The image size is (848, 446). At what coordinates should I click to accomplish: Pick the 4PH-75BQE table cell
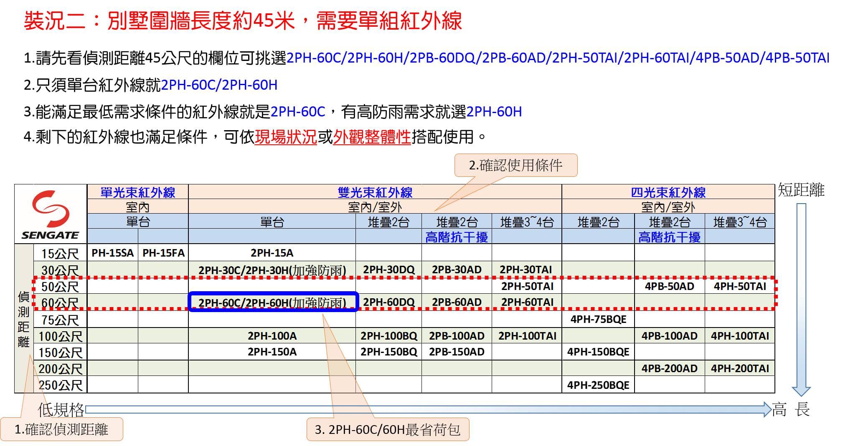tap(598, 320)
